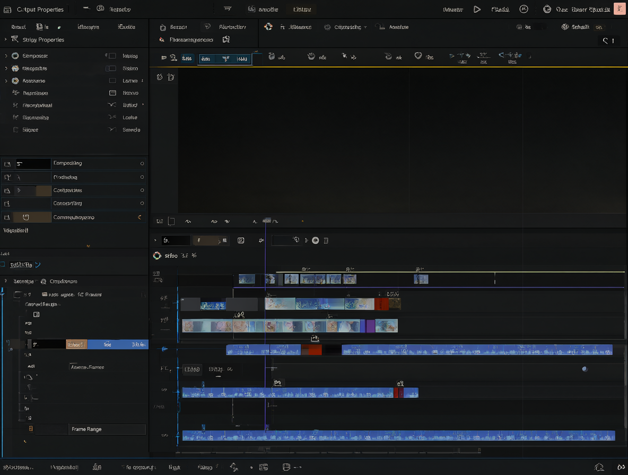Select the middle icon segment in the viewer toolbar
Viewport: 628px width, 475px height.
point(225,59)
